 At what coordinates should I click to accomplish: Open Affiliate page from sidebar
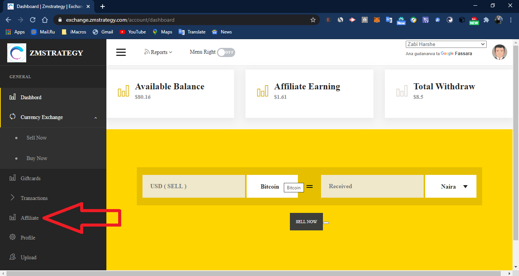pos(30,218)
